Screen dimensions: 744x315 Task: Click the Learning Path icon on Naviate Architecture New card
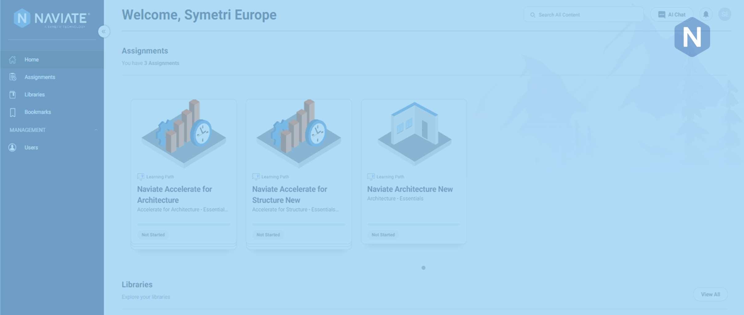click(x=371, y=177)
